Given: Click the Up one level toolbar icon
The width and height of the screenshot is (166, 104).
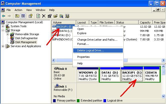Looking at the screenshot, I should click(x=17, y=16).
